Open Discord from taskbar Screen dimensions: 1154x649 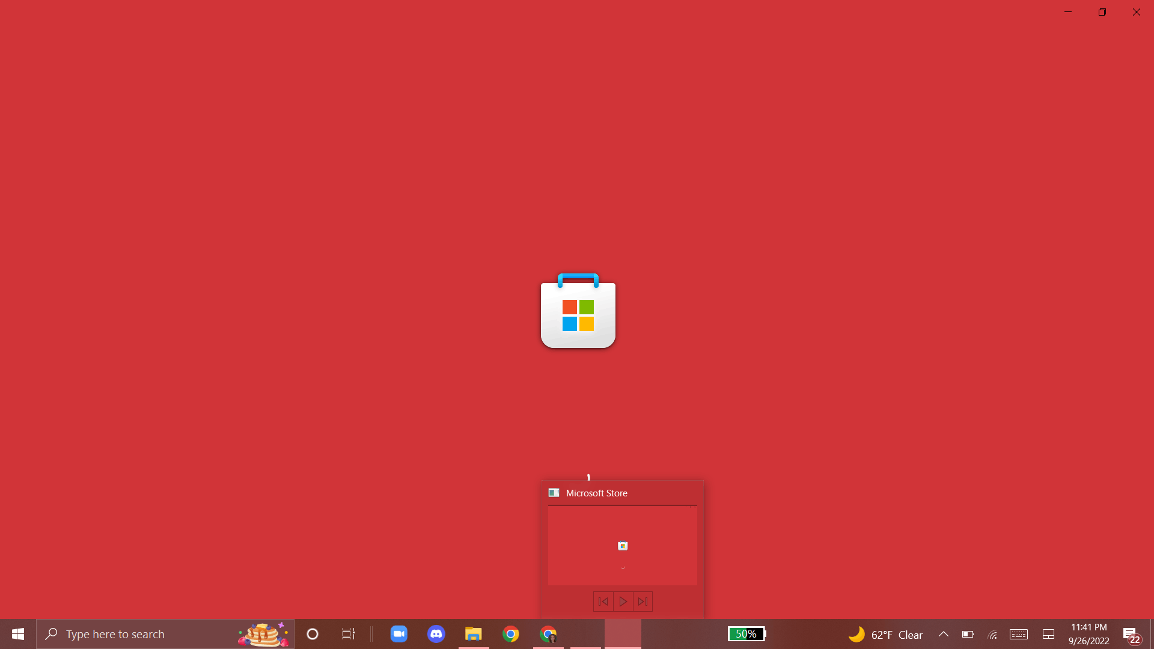click(x=436, y=634)
